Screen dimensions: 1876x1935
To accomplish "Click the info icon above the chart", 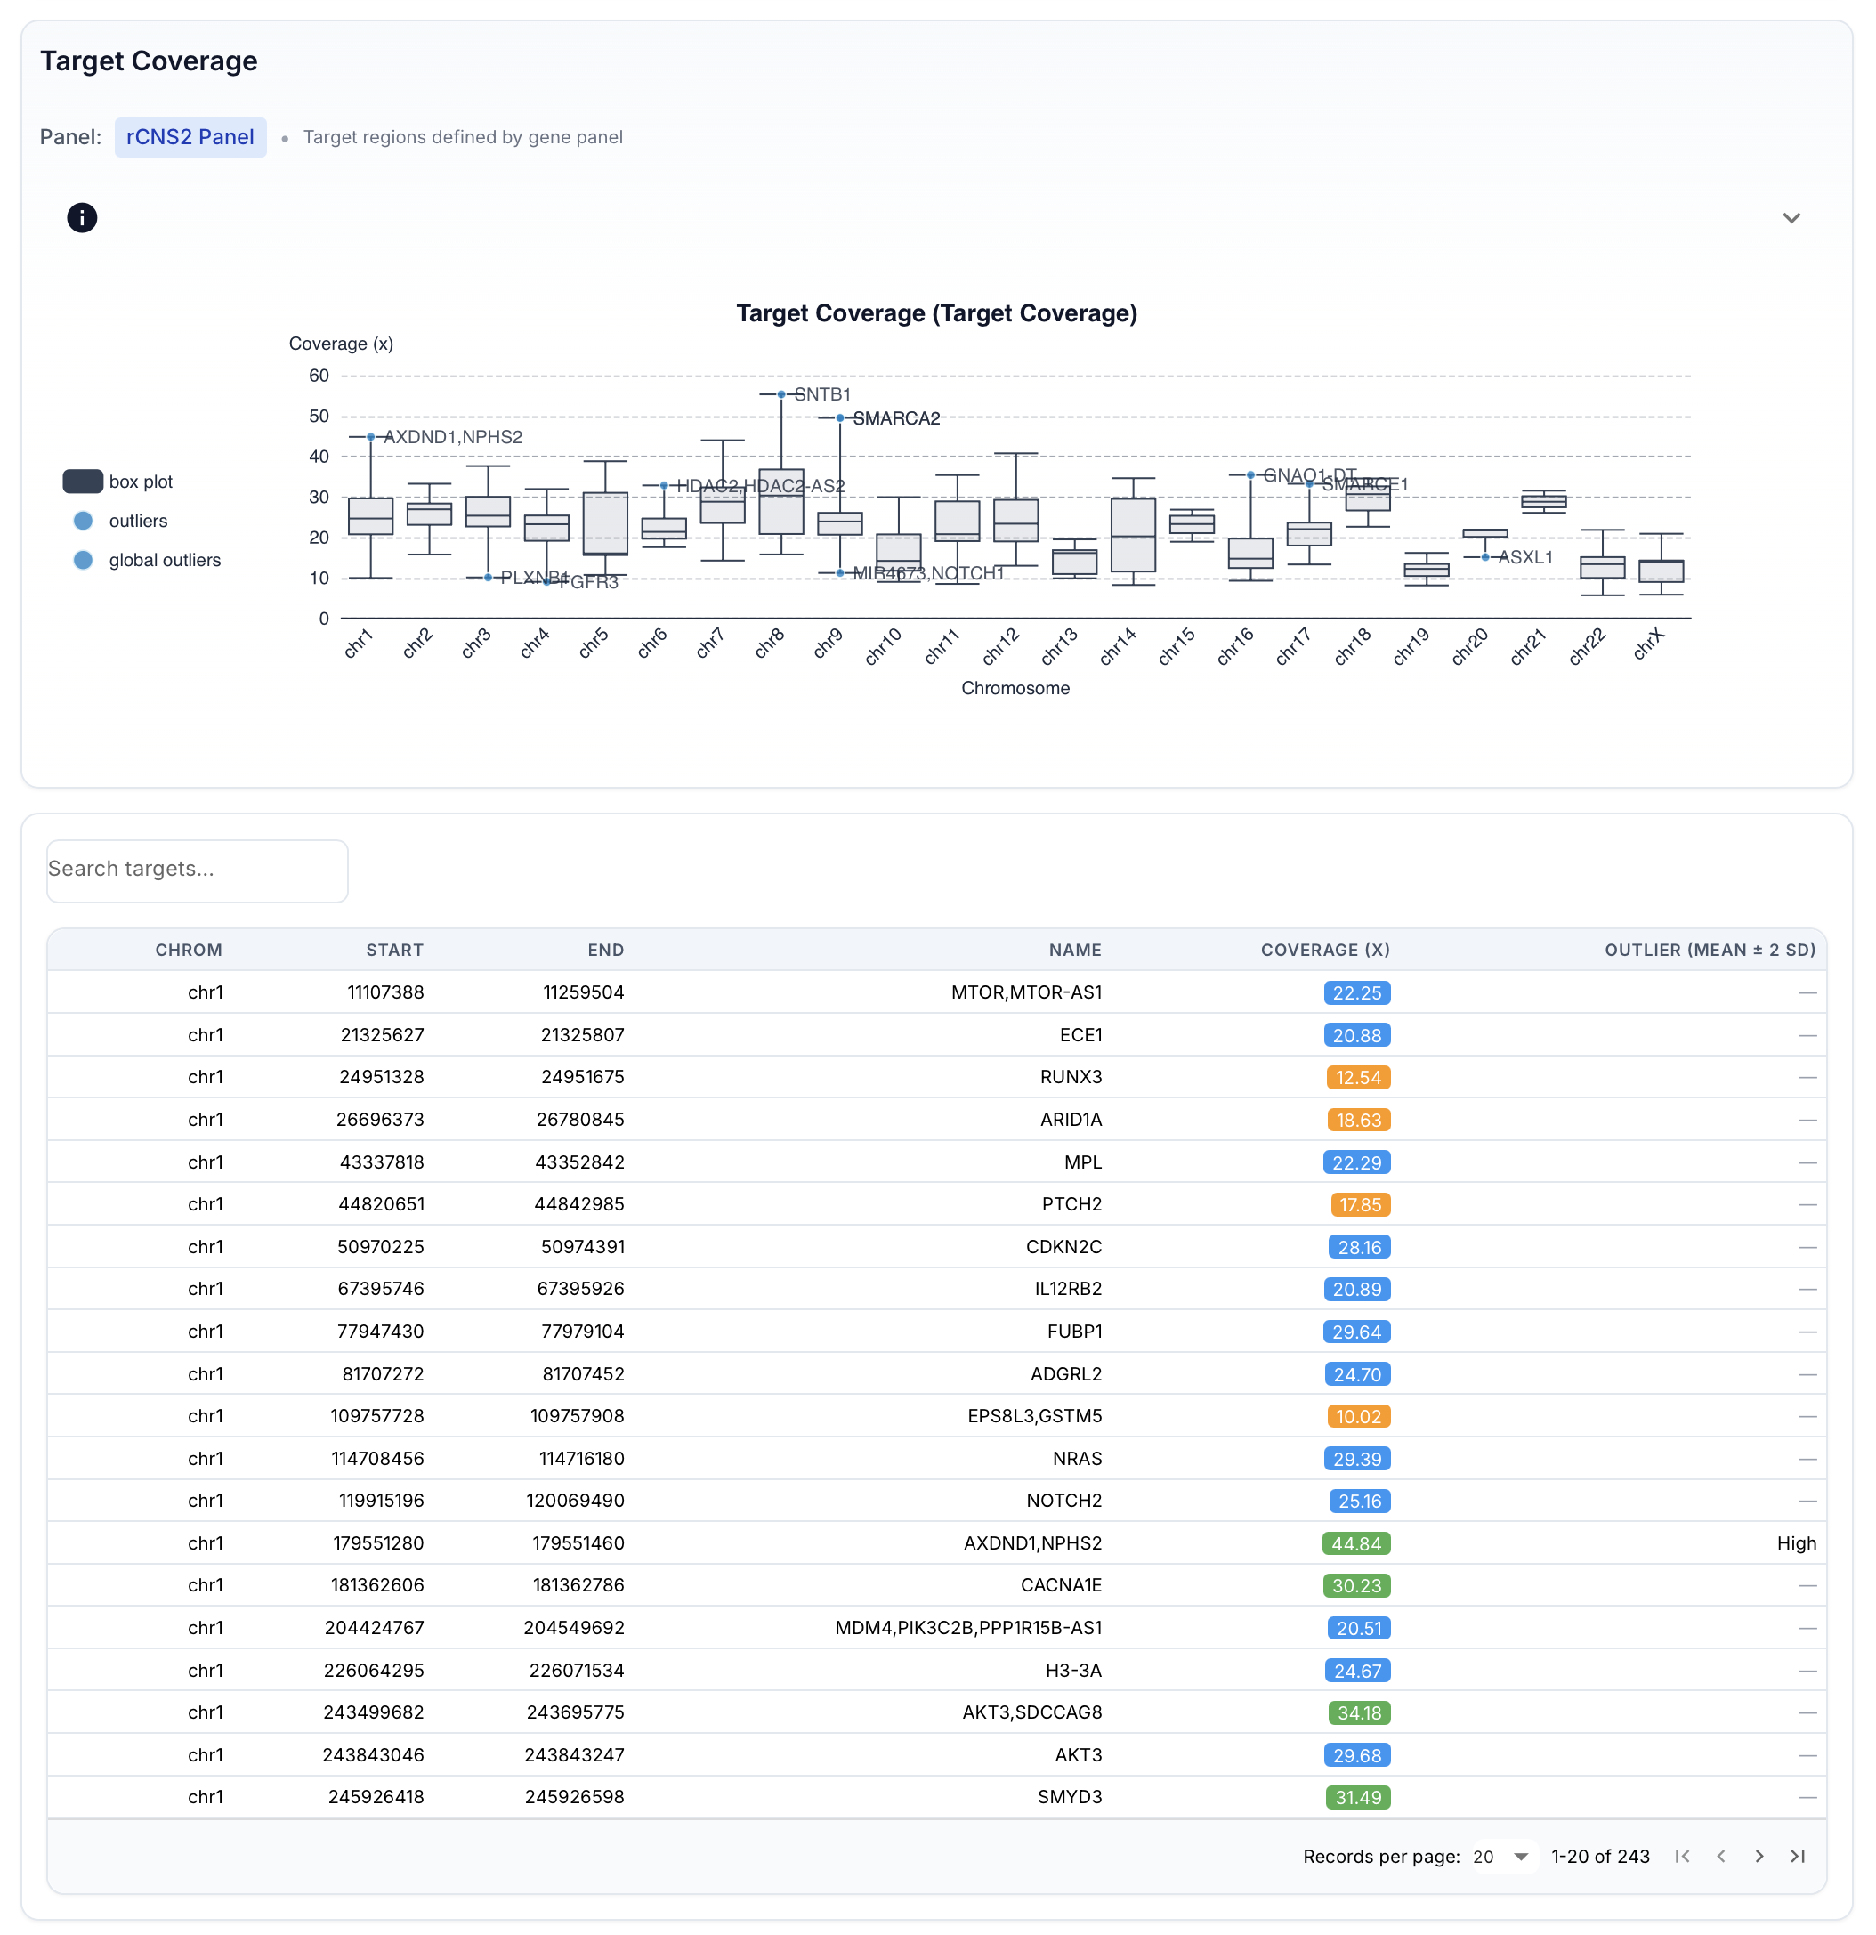I will [x=82, y=217].
